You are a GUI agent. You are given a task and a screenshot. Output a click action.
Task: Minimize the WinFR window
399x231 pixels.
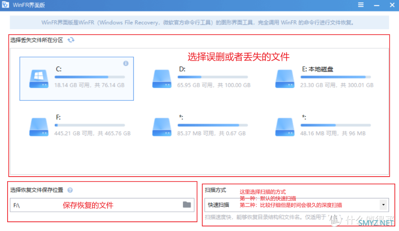(x=376, y=5)
